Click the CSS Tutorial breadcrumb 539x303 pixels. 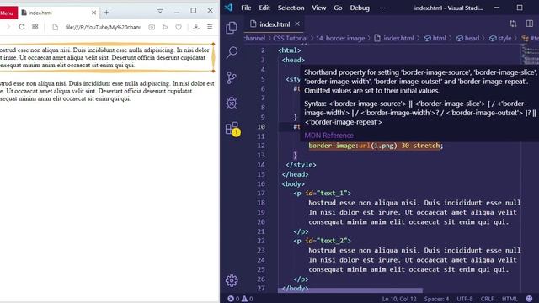pos(290,38)
